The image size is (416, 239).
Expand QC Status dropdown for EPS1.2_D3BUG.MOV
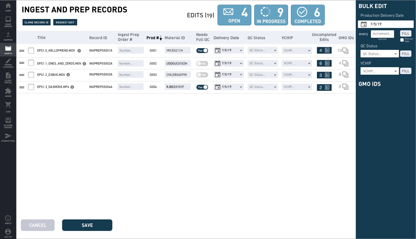click(x=262, y=75)
